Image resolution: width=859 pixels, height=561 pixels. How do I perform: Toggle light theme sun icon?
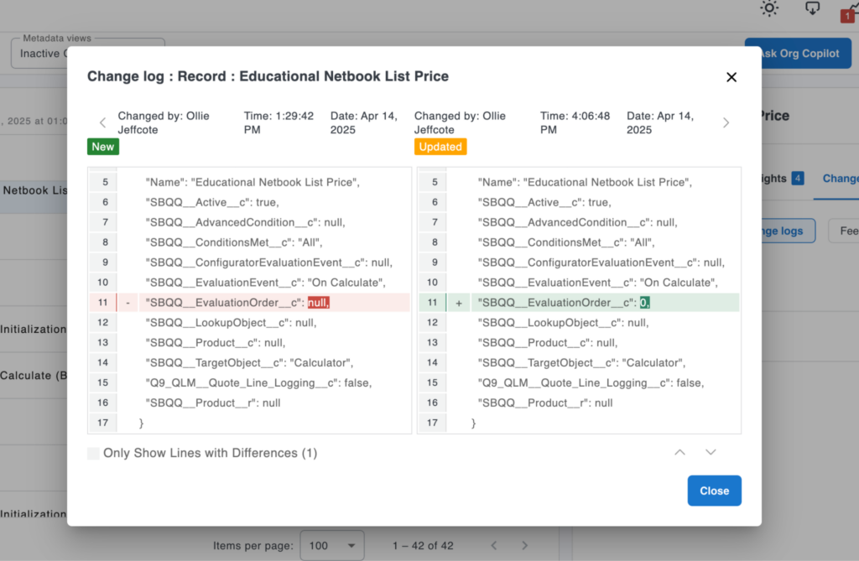768,8
